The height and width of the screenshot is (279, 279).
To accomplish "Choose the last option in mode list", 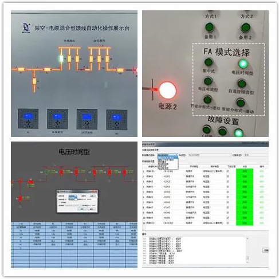I will click(168, 168).
